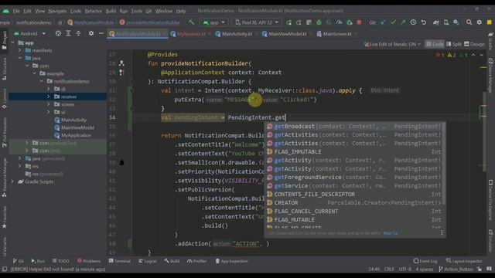This screenshot has height=278, width=495.
Task: Open SDK Manager toolbar icon
Action: 456,22
